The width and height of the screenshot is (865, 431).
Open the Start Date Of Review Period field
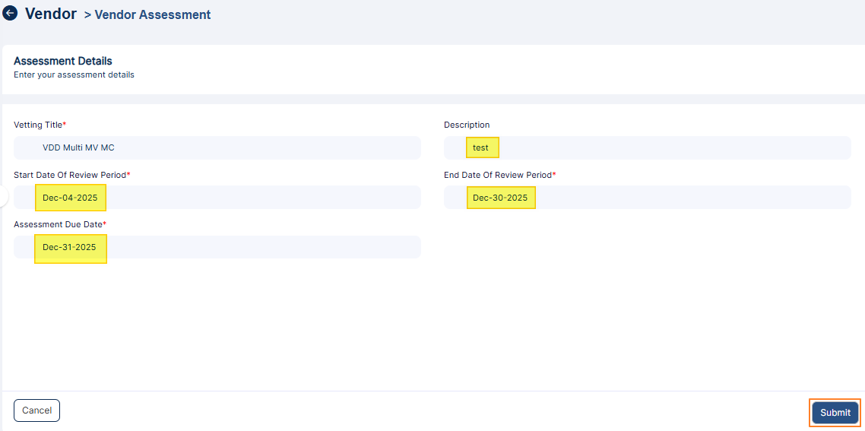tap(217, 198)
